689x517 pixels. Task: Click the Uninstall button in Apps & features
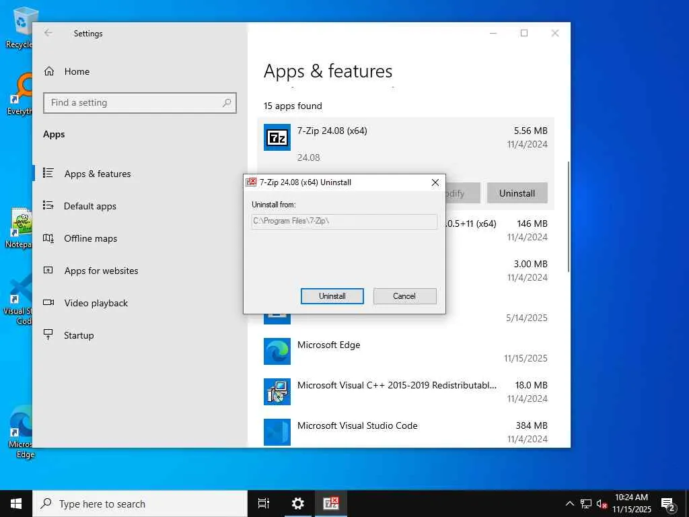coord(517,193)
